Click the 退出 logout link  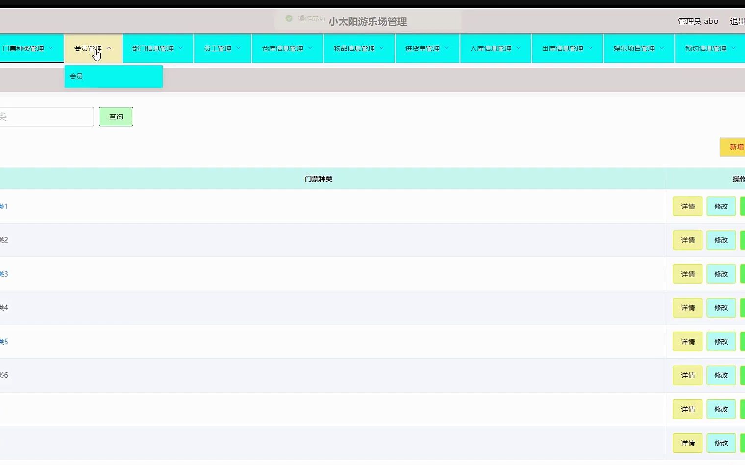click(x=737, y=21)
